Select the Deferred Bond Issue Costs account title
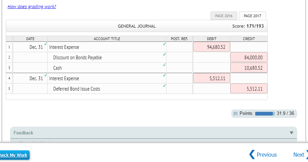308x162 pixels. [x=107, y=89]
